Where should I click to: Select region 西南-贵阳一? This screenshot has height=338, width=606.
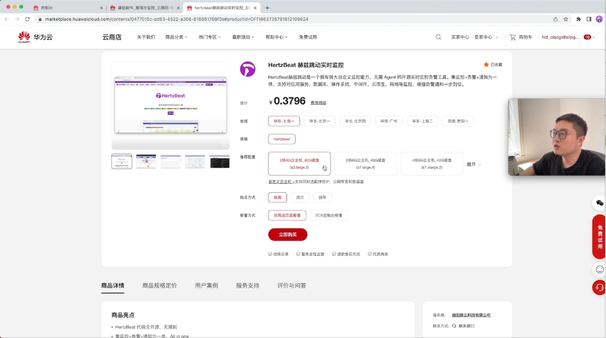tap(458, 121)
